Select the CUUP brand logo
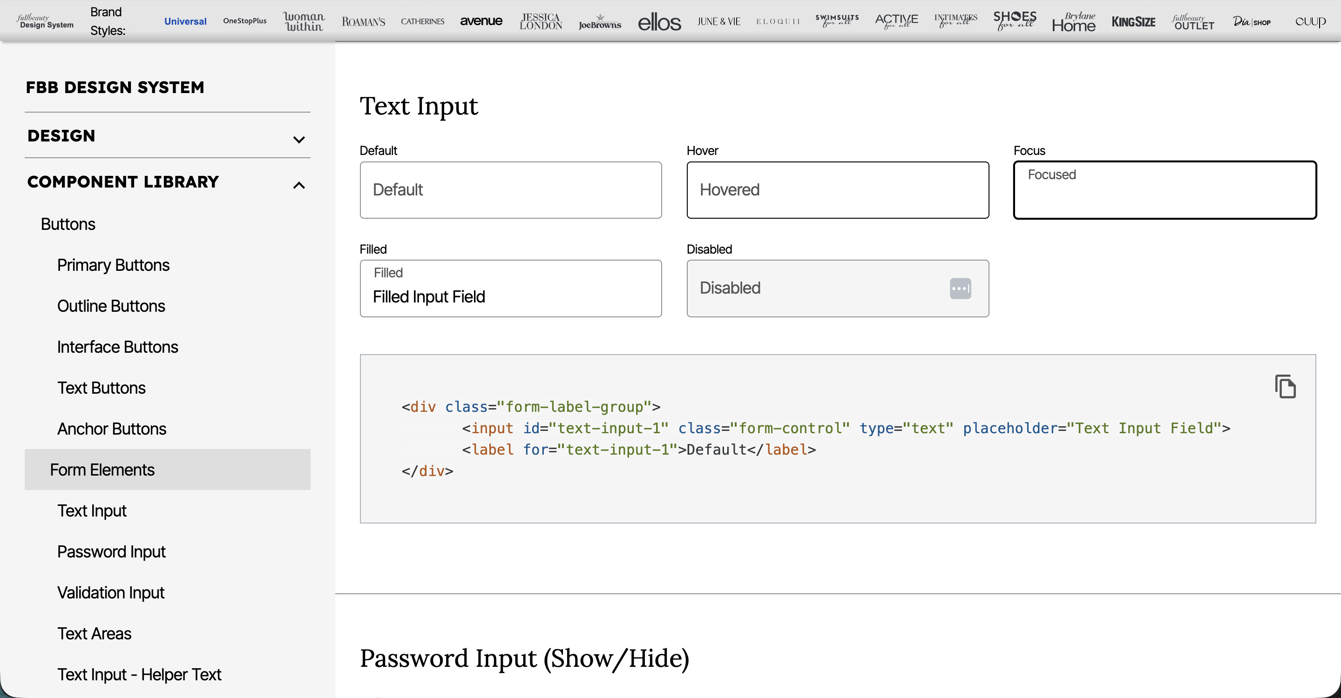The image size is (1341, 698). click(x=1310, y=21)
